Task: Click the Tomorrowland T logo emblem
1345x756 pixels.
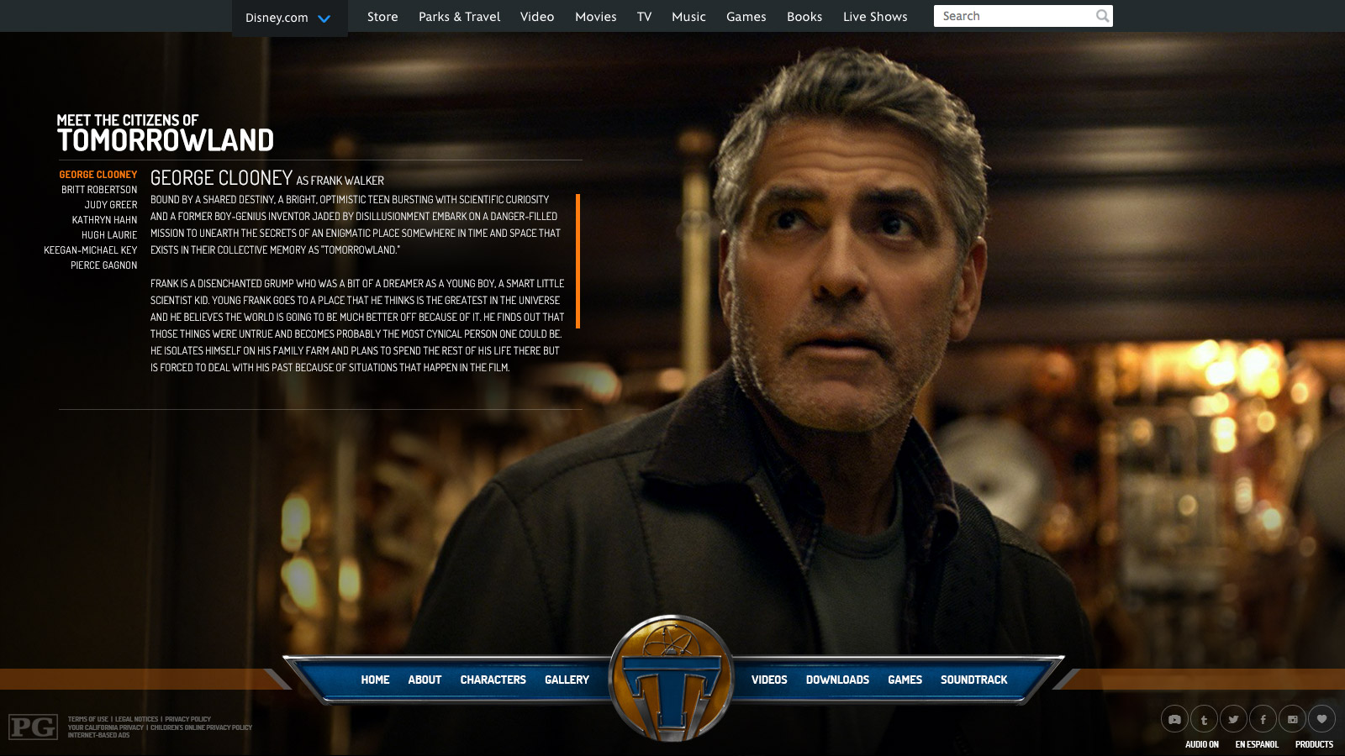Action: (x=671, y=679)
